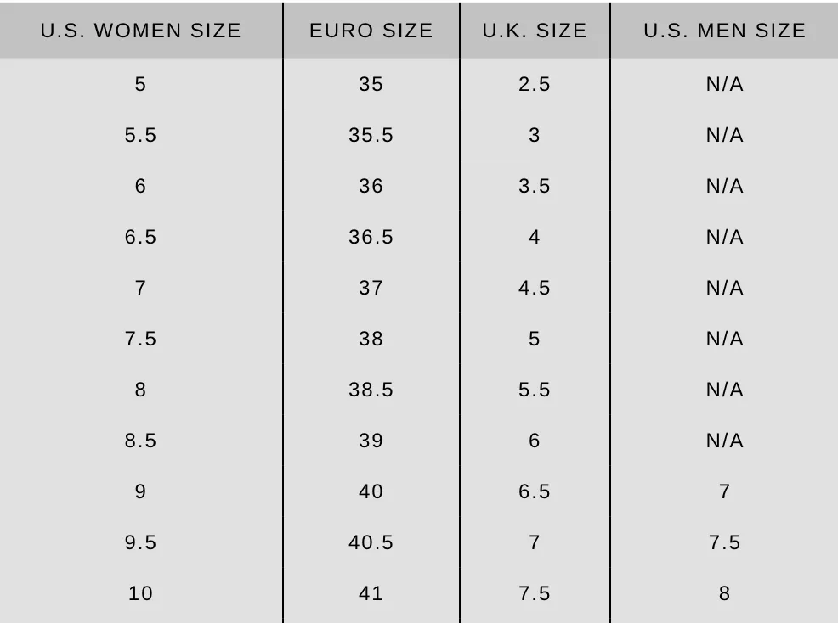The height and width of the screenshot is (623, 838).
Task: Click U.S. women size 9 cell
Action: pyautogui.click(x=140, y=491)
